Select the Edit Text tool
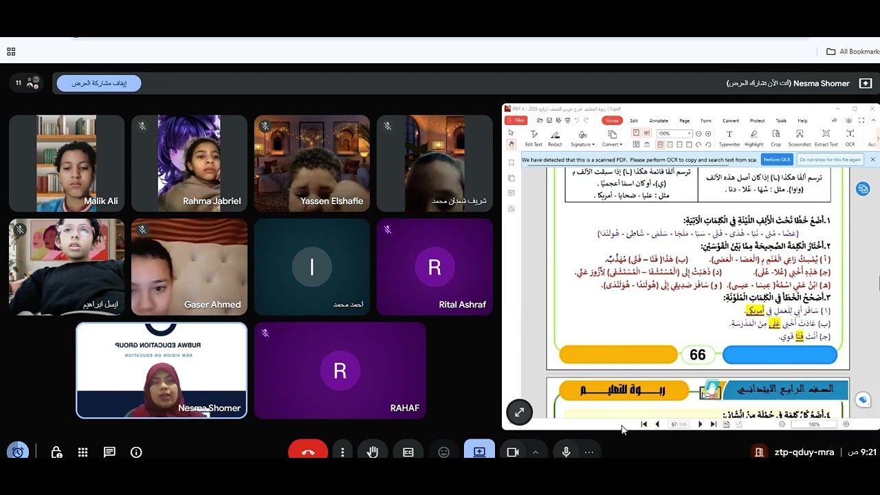Viewport: 880px width, 495px height. (533, 138)
